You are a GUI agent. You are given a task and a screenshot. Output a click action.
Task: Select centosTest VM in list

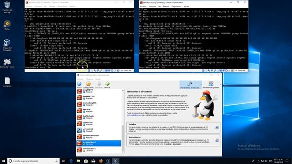click(99, 123)
